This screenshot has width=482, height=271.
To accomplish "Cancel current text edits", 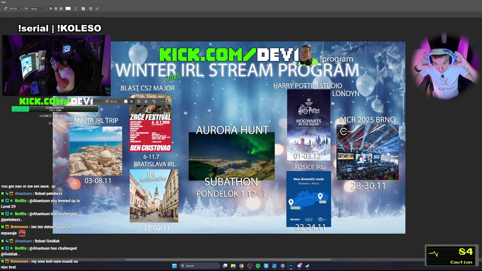I will click(x=90, y=8).
